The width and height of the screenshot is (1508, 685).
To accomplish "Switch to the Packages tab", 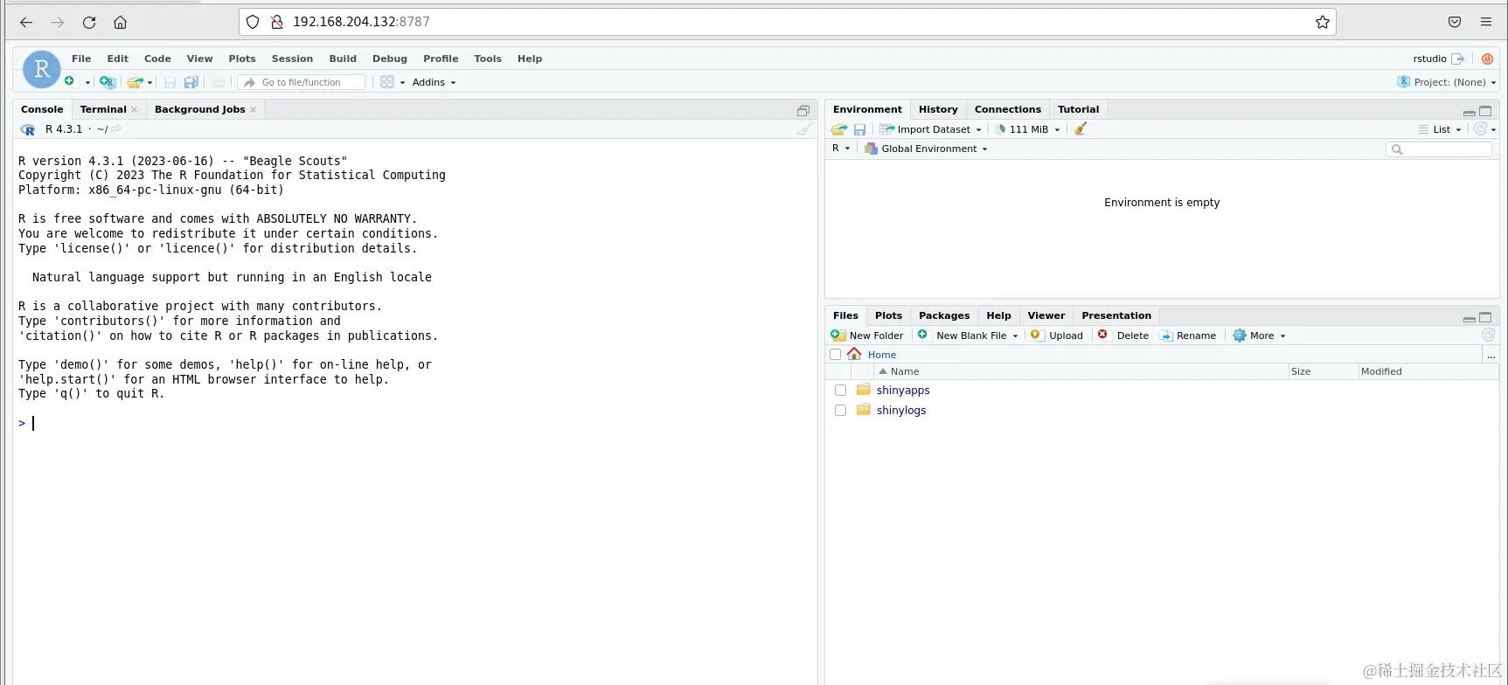I will 944,315.
